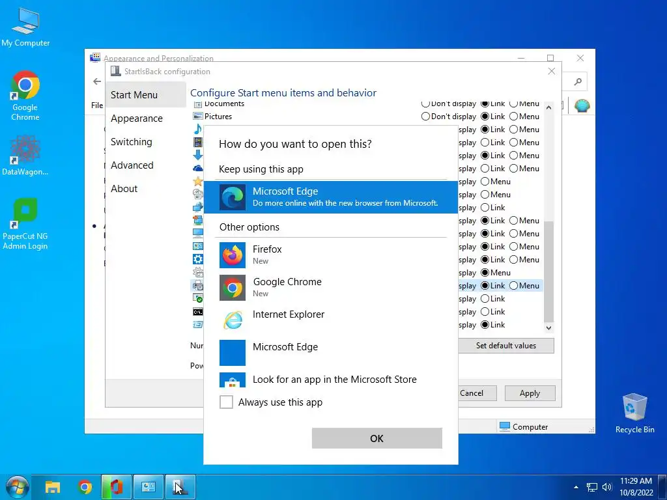This screenshot has width=667, height=500.
Task: Pick Google Chrome from the app list
Action: [x=330, y=287]
